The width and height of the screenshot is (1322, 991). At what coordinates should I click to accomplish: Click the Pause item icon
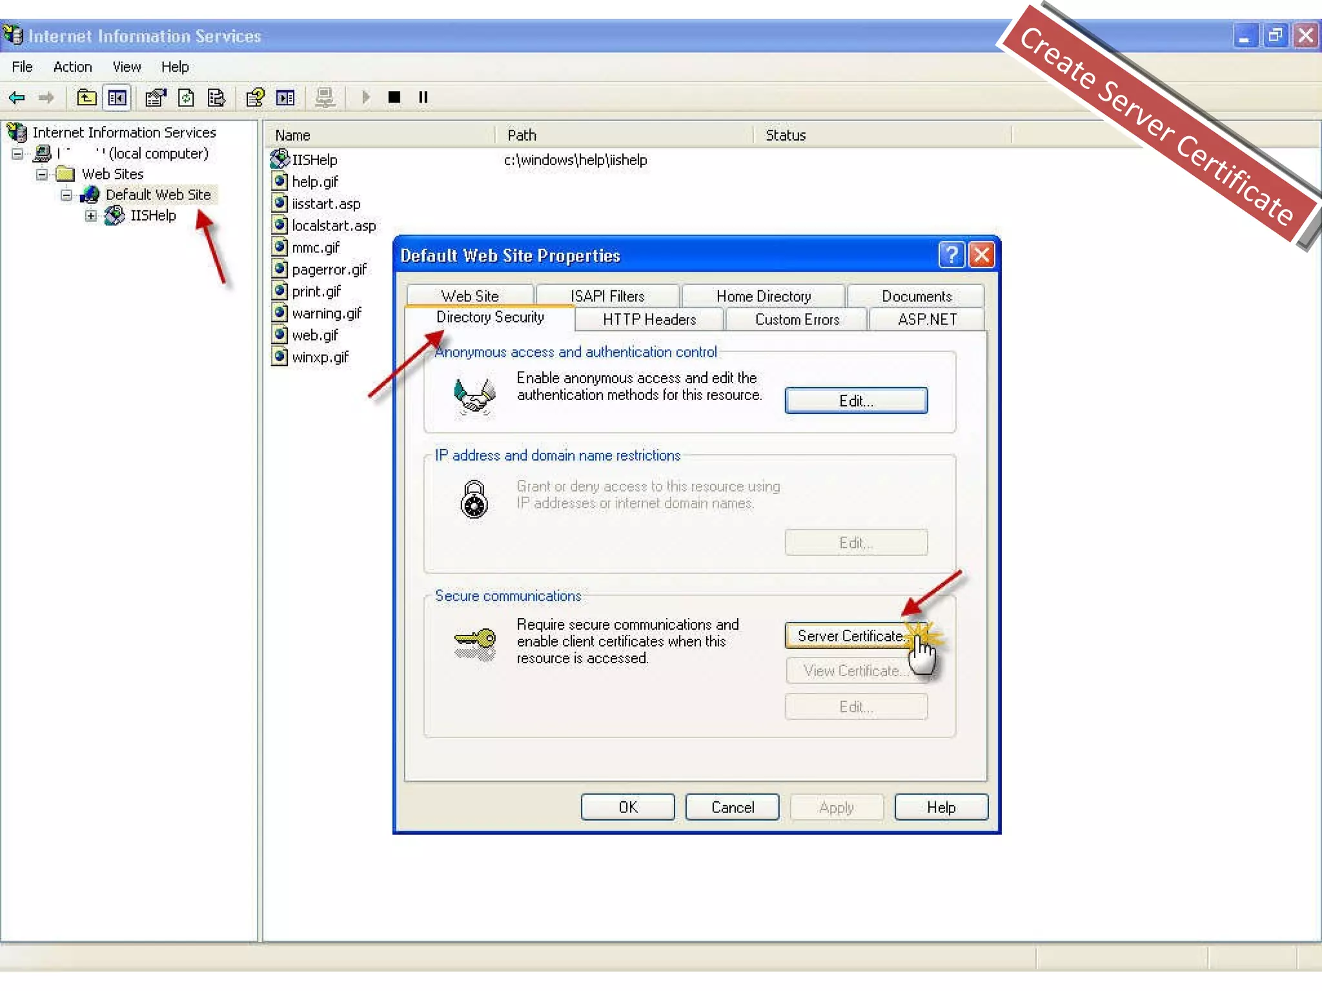tap(423, 97)
